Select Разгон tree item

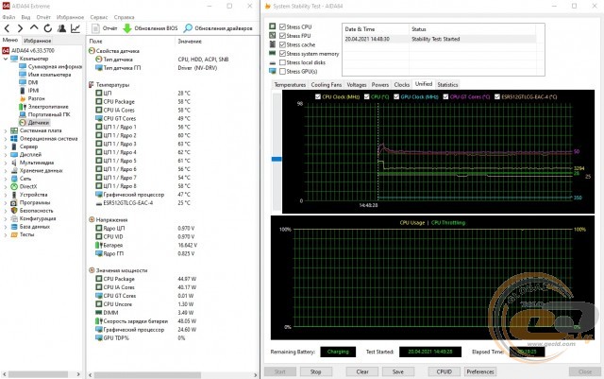pyautogui.click(x=36, y=98)
